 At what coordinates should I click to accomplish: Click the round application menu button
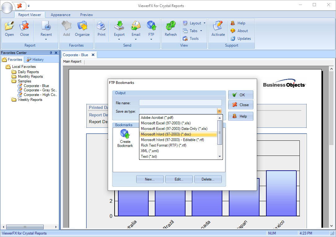click(7, 7)
